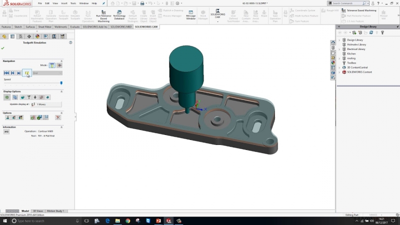The height and width of the screenshot is (225, 400).
Task: Toggle the turbo mode button beside Mode
Action: (59, 65)
